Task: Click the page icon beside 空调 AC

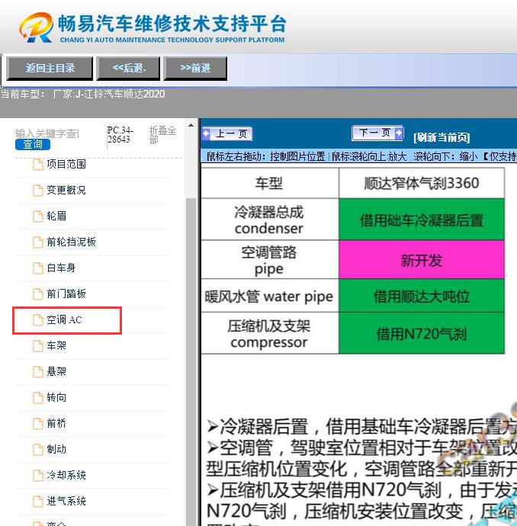Action: pyautogui.click(x=38, y=320)
